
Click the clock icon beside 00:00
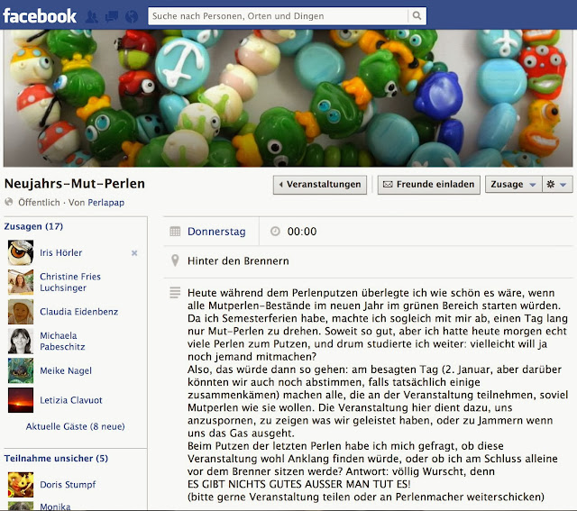[275, 232]
